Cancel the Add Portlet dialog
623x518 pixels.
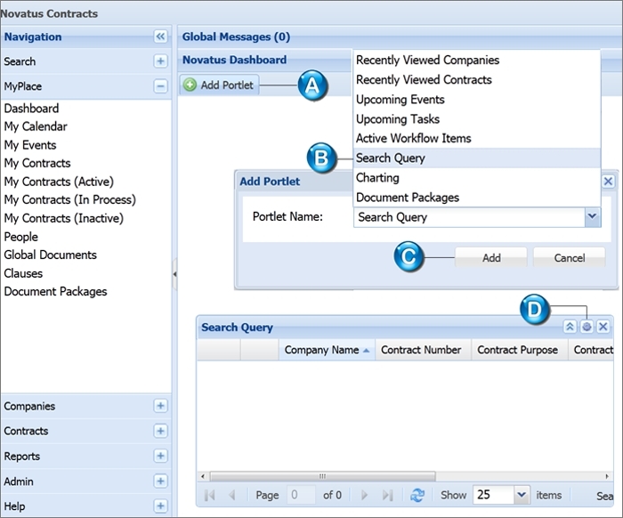[x=569, y=258]
